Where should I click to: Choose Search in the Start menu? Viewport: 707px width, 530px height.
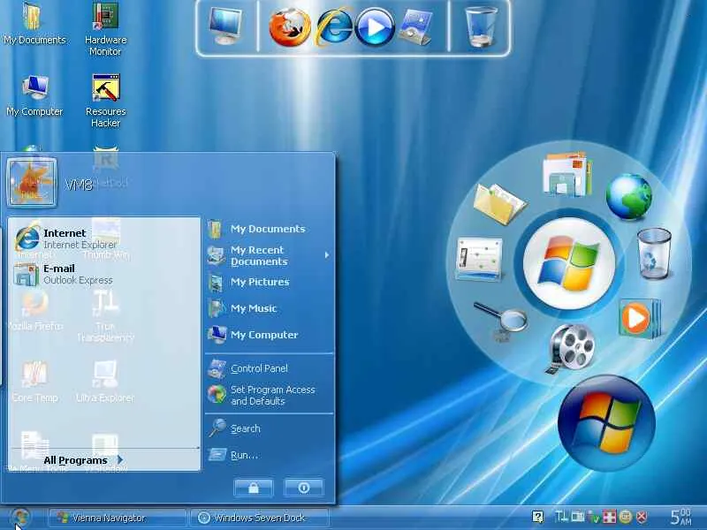270,428
